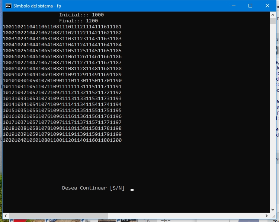Click the resize grip in window corner
The width and height of the screenshot is (279, 222).
(273, 216)
